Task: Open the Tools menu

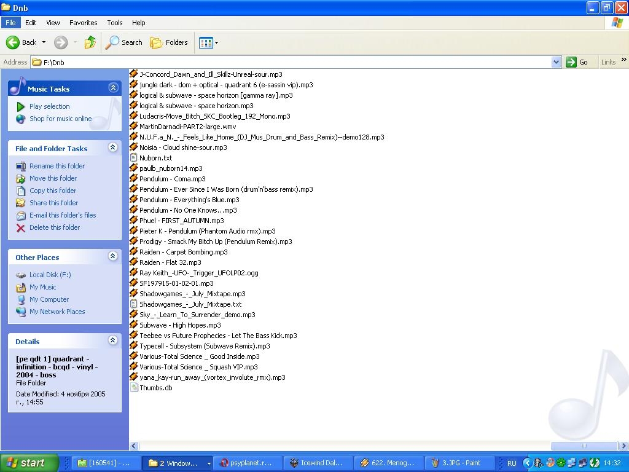Action: click(115, 23)
